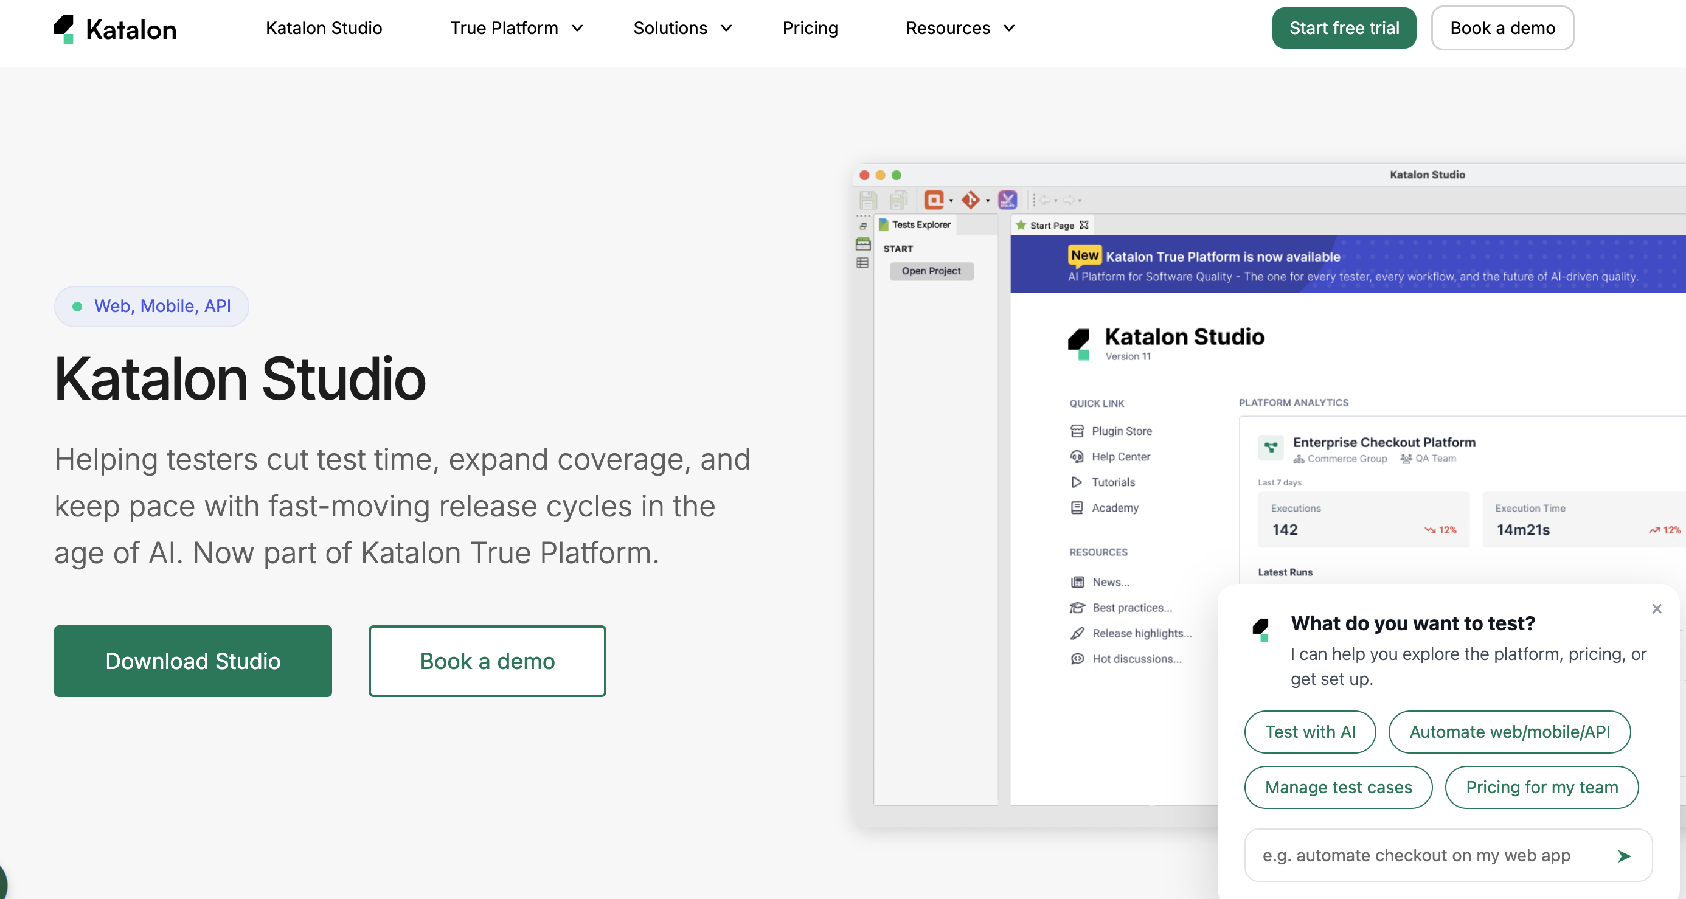Open the Tutorials quick link

pos(1113,482)
